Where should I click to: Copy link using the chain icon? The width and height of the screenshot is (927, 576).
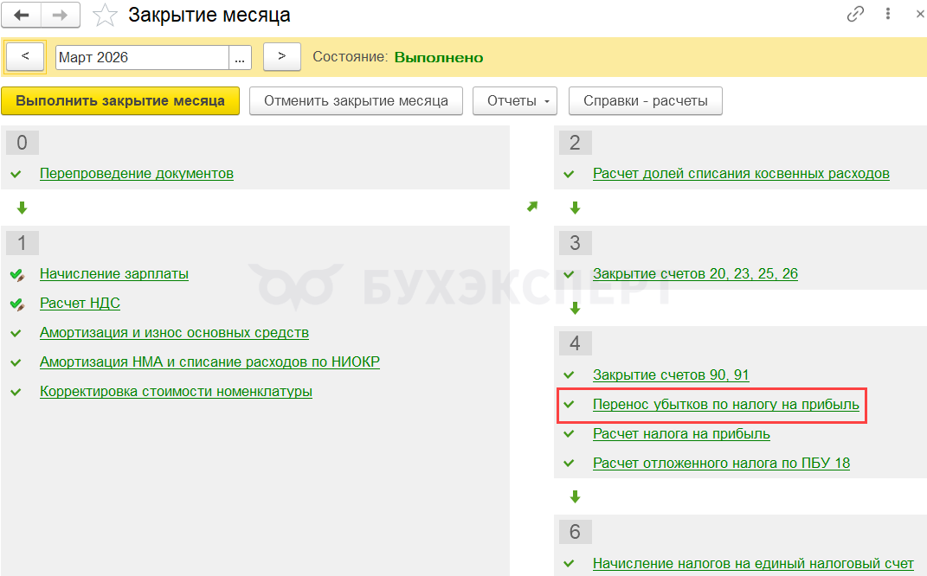tap(855, 15)
